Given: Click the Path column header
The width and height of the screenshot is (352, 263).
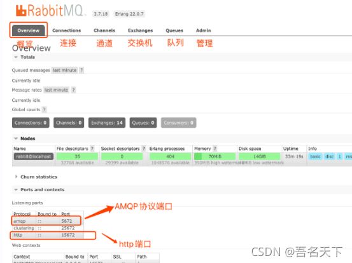Looking at the screenshot, I should pyautogui.click(x=142, y=257).
